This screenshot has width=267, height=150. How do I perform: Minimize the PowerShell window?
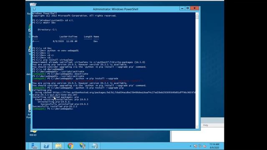click(x=182, y=8)
